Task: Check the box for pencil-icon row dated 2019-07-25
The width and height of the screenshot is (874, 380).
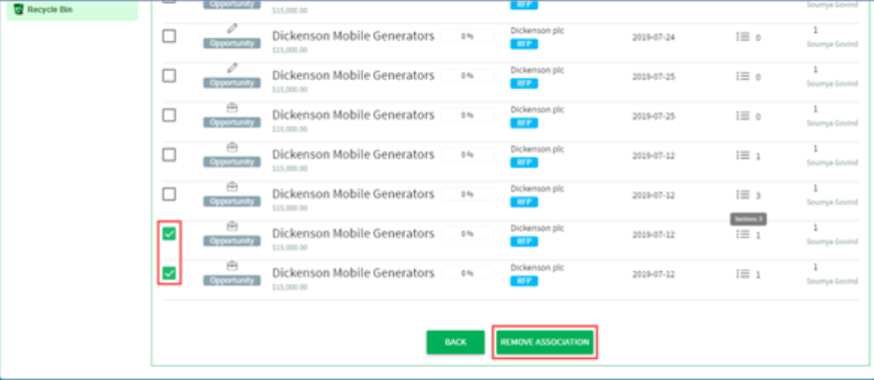Action: click(169, 76)
